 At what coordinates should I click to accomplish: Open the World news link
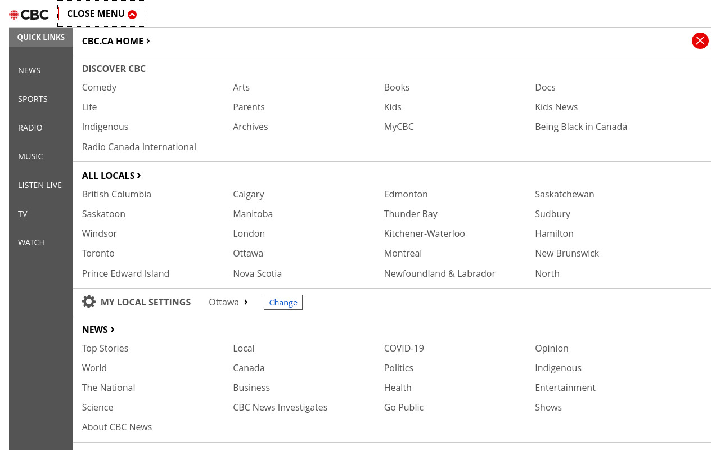pyautogui.click(x=94, y=368)
